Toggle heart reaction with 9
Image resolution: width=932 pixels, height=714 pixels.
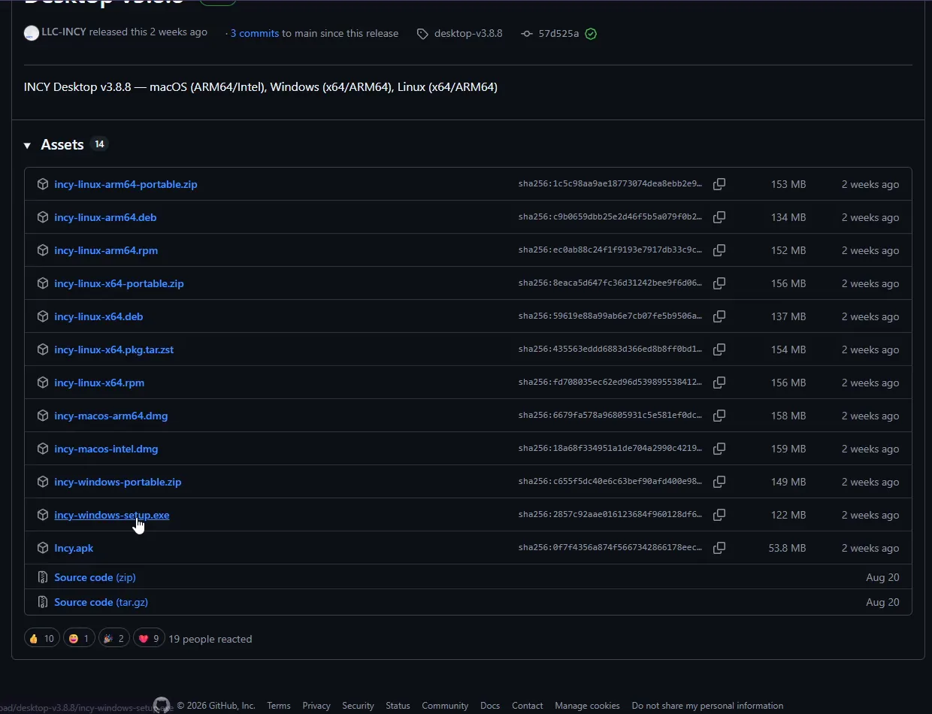coord(149,639)
